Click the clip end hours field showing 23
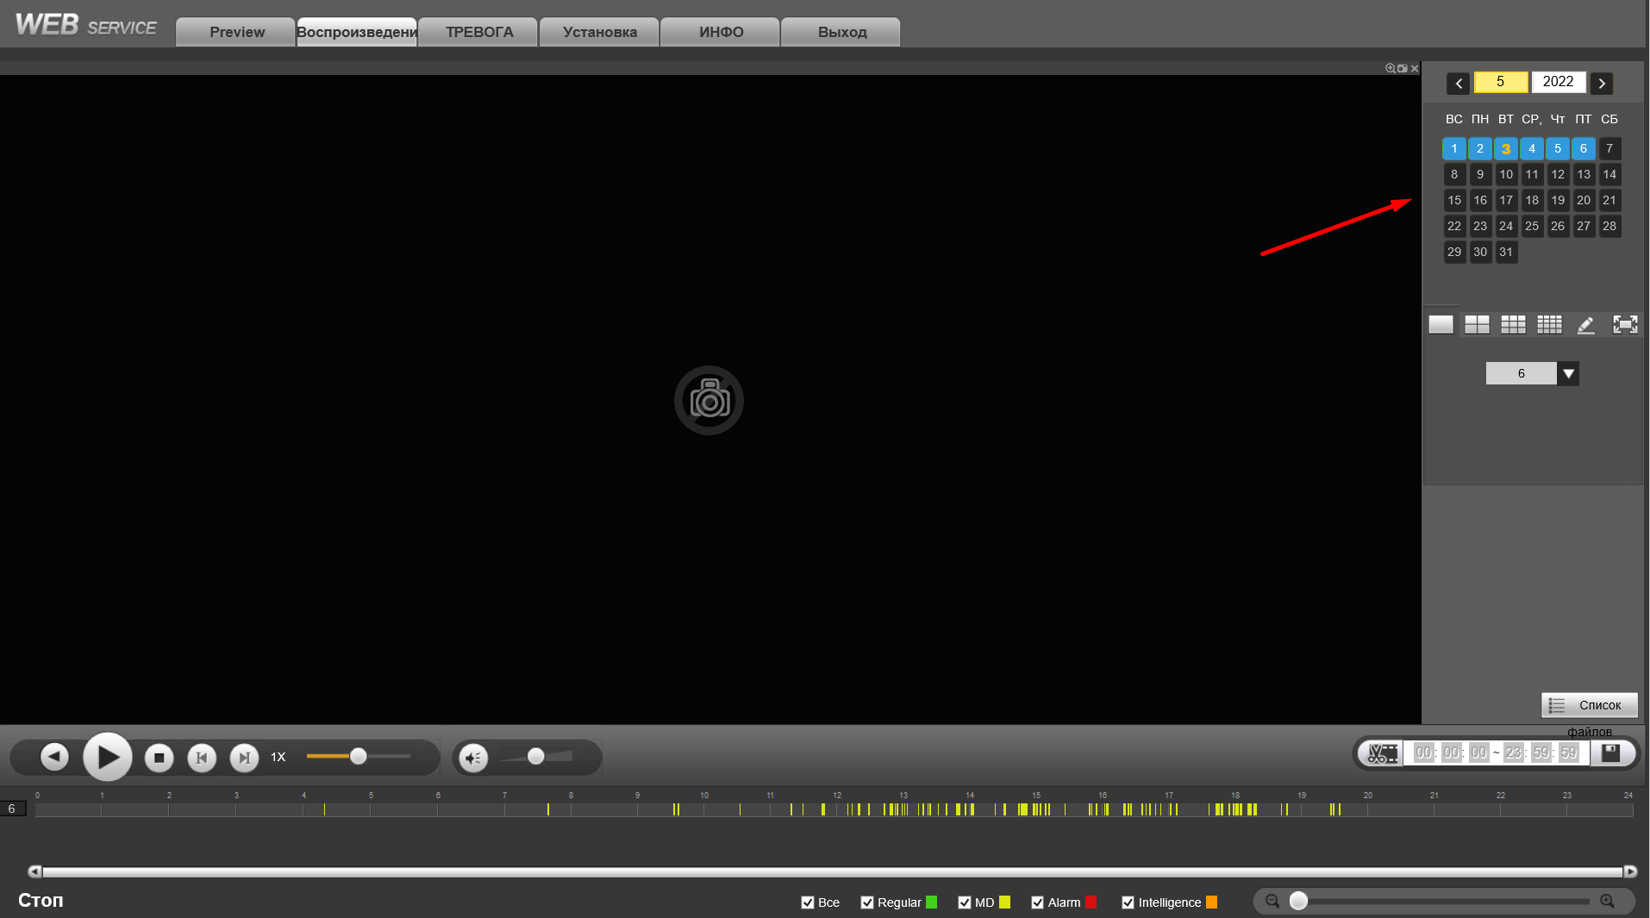 pyautogui.click(x=1514, y=753)
